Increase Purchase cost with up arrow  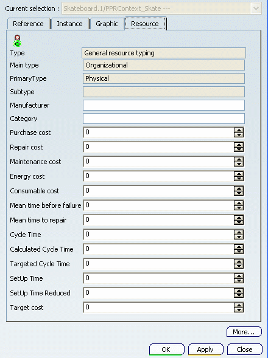coord(239,130)
